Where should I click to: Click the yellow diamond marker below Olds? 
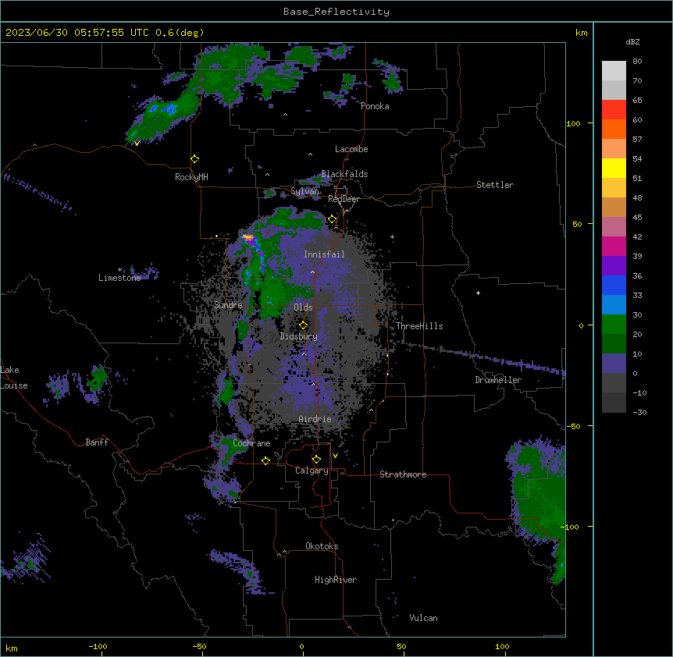(304, 325)
